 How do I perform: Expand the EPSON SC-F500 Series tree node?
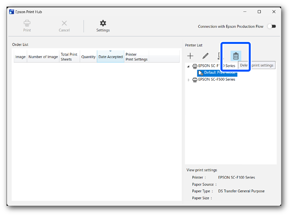(x=189, y=80)
